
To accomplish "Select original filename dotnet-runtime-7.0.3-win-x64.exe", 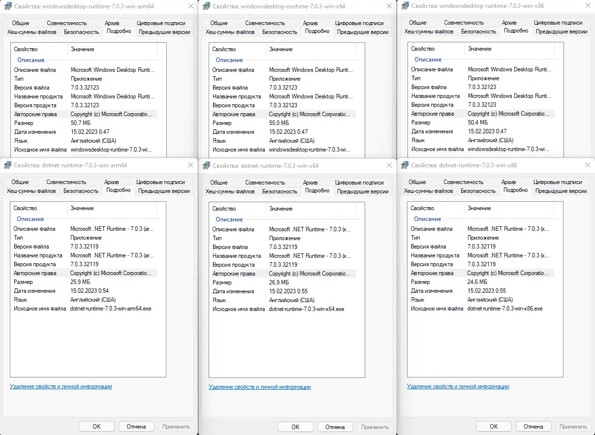I will click(x=307, y=309).
